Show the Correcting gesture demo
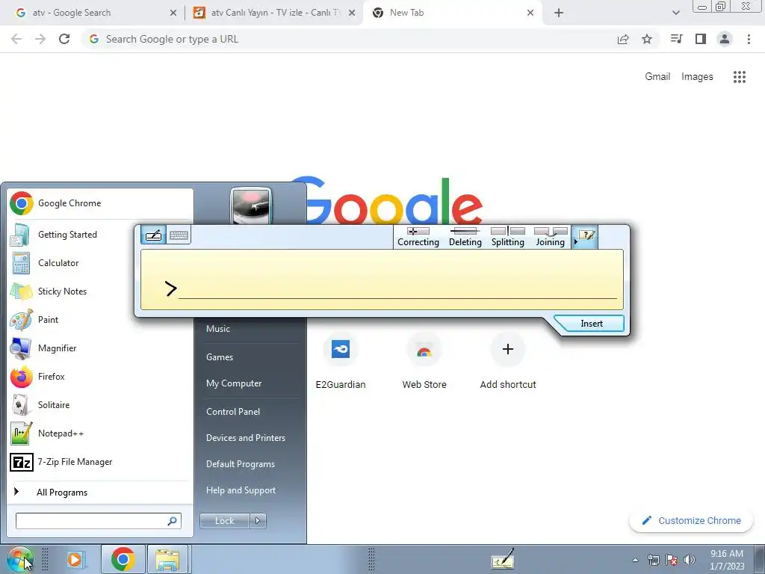This screenshot has height=574, width=765. (x=418, y=237)
